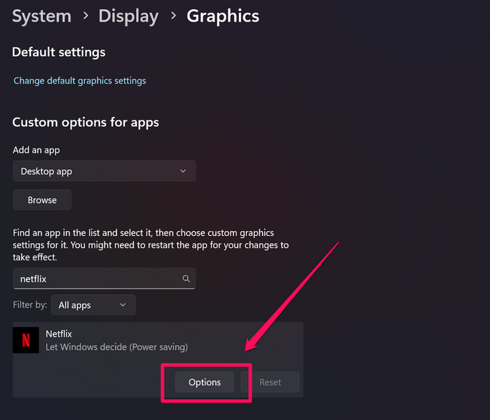Click the Filter by label
The image size is (490, 420).
coord(30,305)
